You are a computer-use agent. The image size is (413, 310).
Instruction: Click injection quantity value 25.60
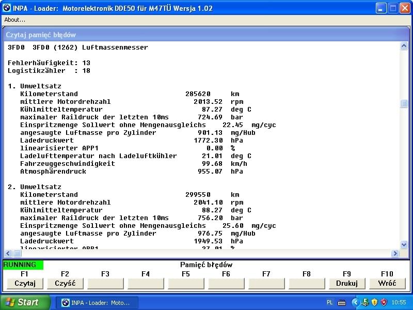pyautogui.click(x=233, y=226)
